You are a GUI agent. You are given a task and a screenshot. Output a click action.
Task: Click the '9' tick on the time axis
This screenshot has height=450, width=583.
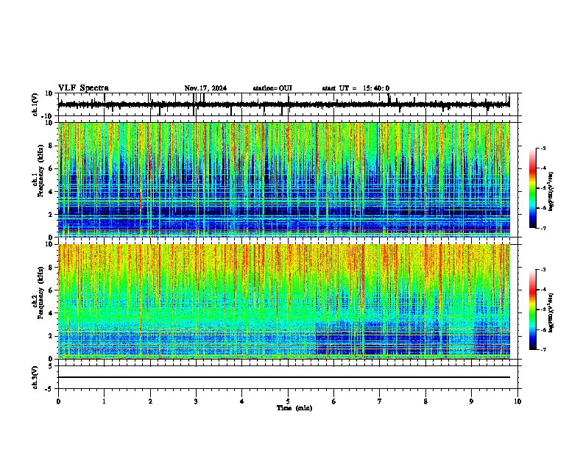pyautogui.click(x=471, y=401)
